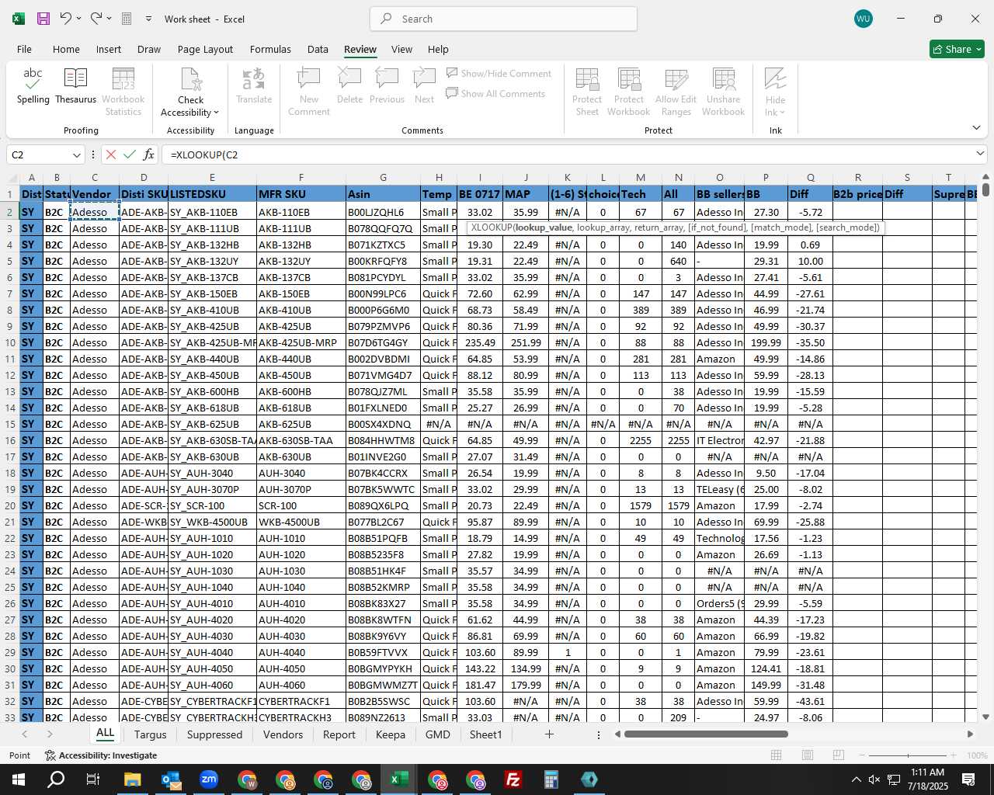This screenshot has height=795, width=994.
Task: Open the Keepa sheet tab
Action: click(x=390, y=734)
